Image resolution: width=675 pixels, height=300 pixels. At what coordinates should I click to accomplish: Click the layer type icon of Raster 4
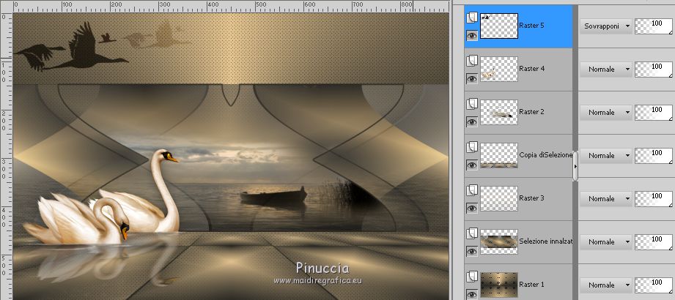pyautogui.click(x=472, y=61)
